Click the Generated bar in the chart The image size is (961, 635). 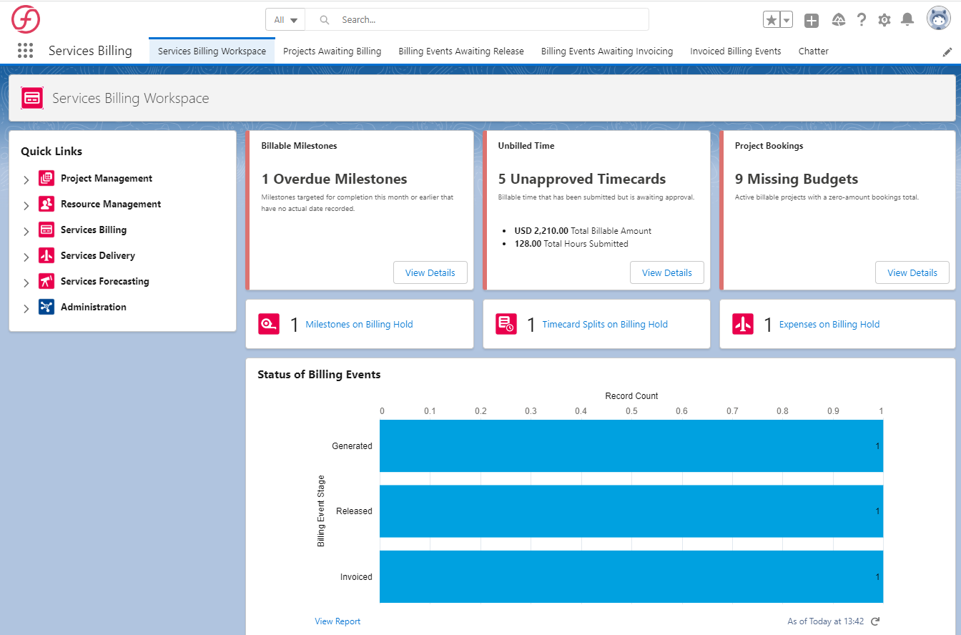point(631,446)
